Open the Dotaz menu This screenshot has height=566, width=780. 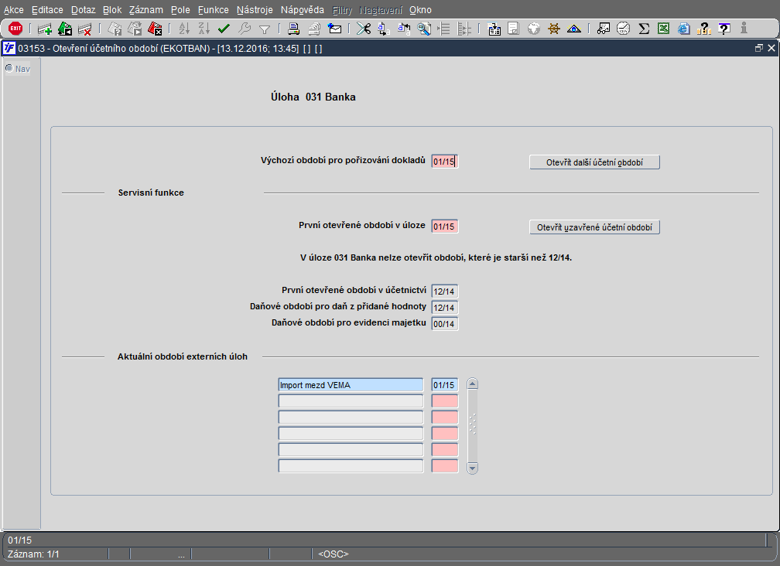pos(83,10)
